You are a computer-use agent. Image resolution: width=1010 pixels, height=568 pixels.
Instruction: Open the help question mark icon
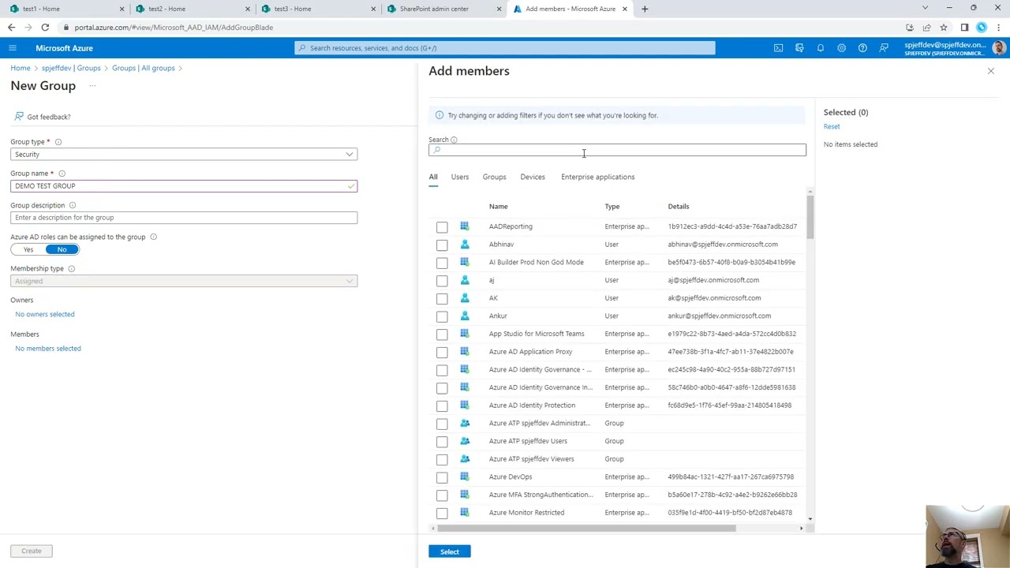click(862, 48)
